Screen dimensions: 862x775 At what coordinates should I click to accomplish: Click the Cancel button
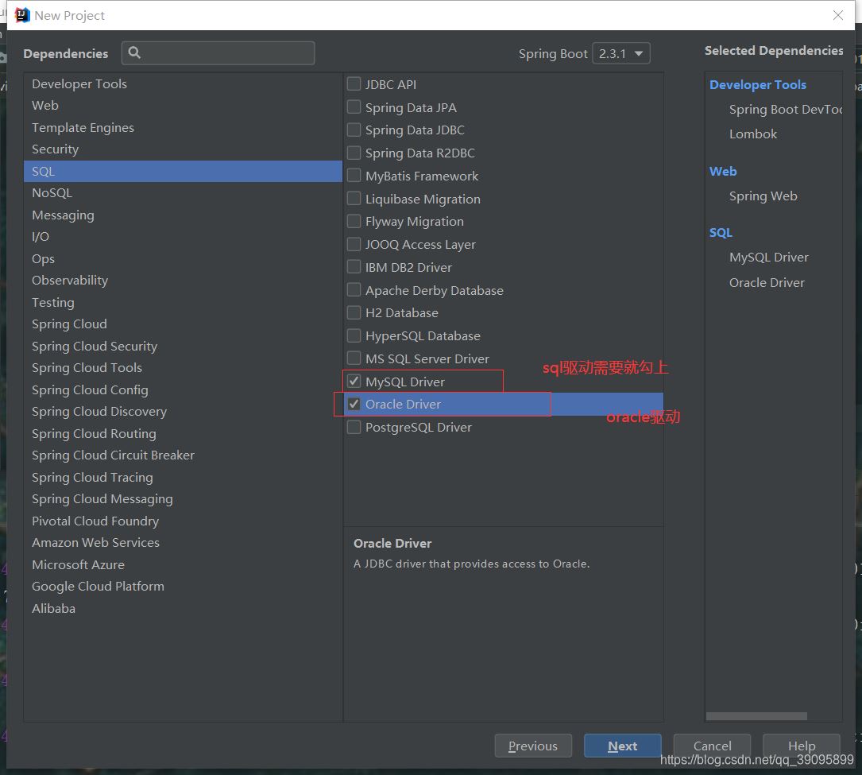pos(712,746)
